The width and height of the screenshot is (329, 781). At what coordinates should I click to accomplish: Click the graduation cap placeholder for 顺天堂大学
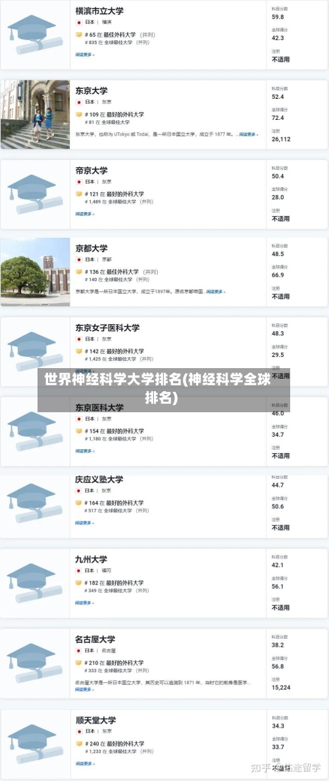click(x=35, y=744)
